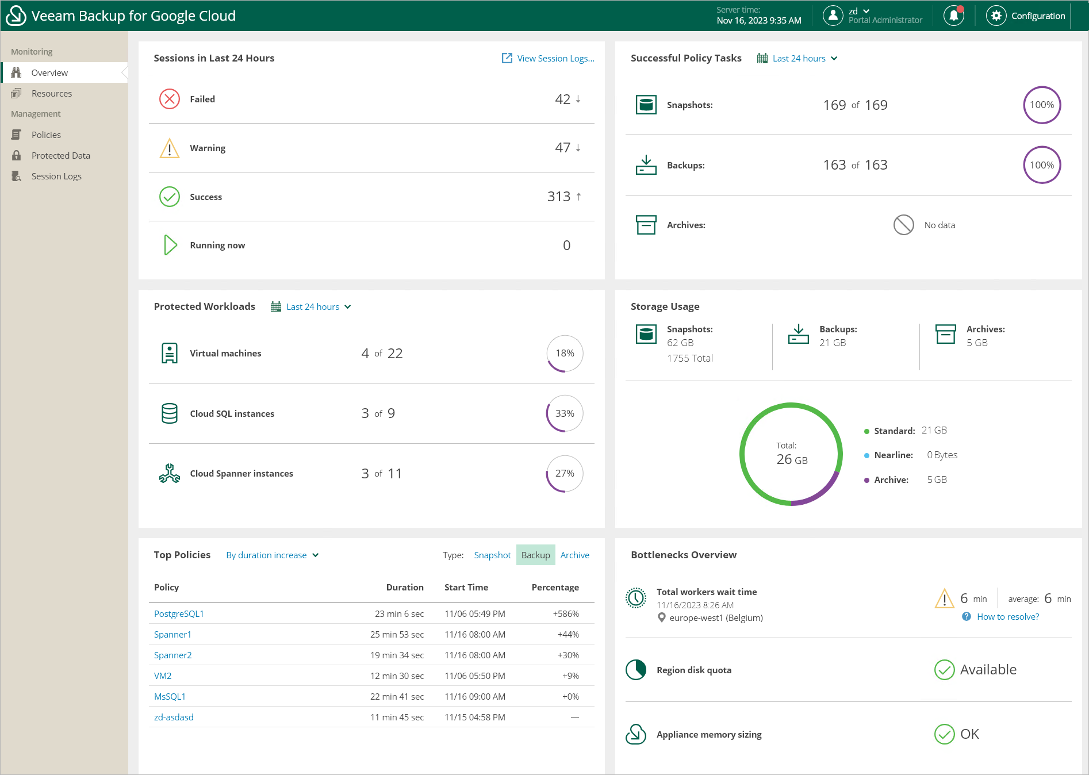
Task: Click the Success green checkmark icon
Action: click(x=169, y=197)
